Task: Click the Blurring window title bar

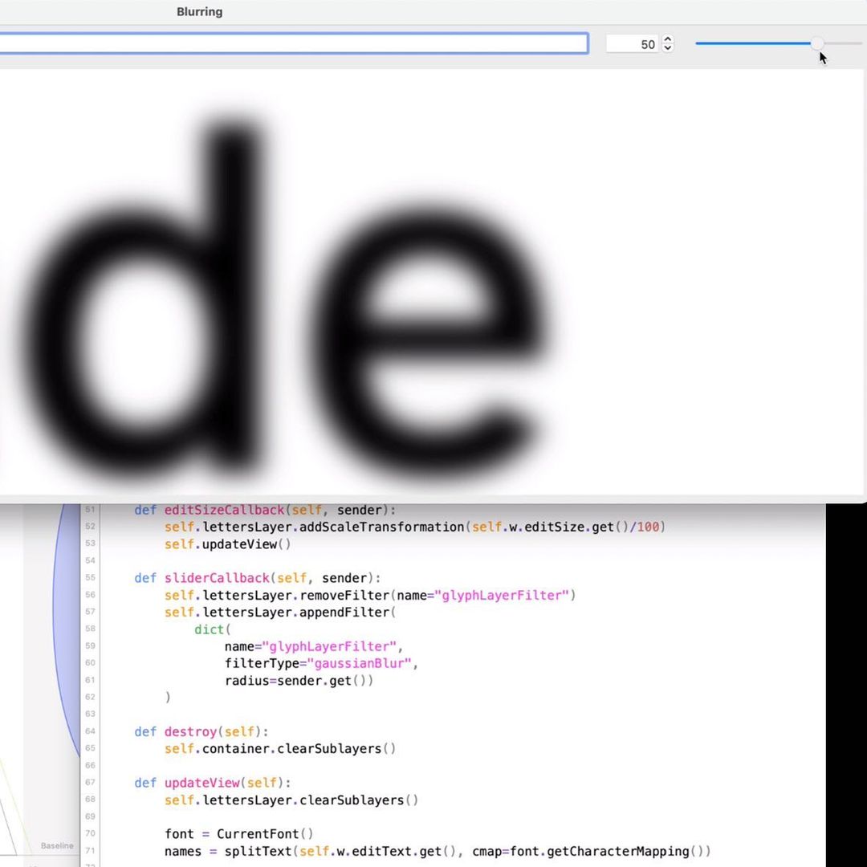Action: coord(199,12)
